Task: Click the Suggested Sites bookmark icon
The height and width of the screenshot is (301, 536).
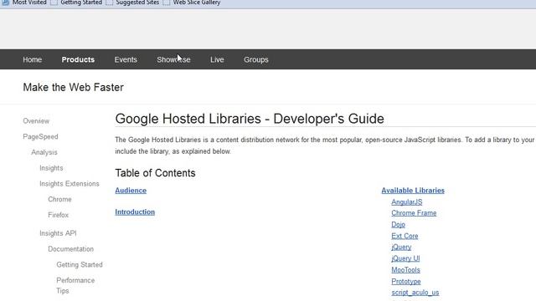Action: click(x=109, y=3)
